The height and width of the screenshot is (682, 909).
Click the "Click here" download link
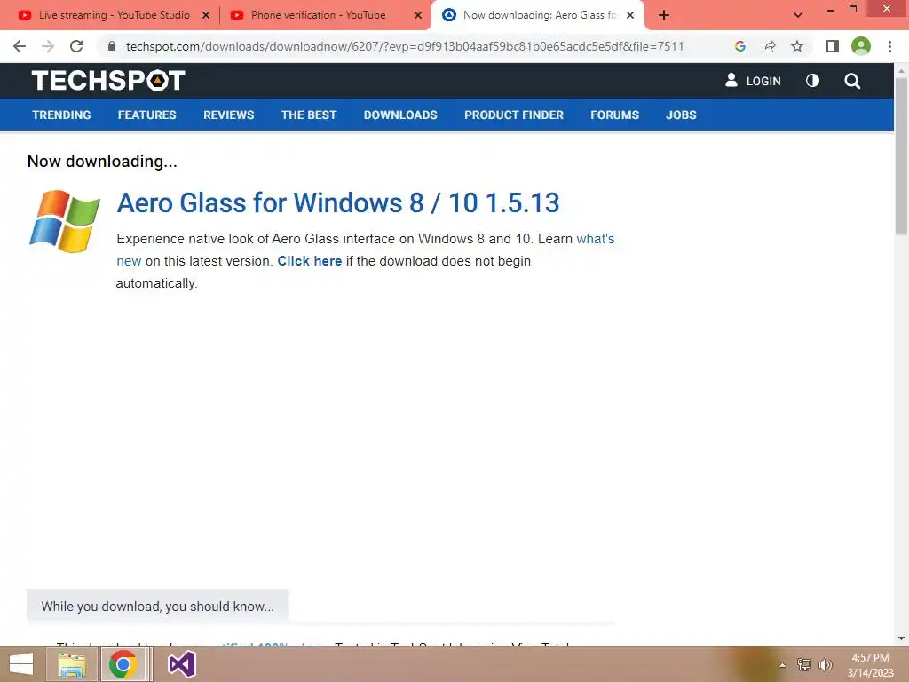[310, 261]
